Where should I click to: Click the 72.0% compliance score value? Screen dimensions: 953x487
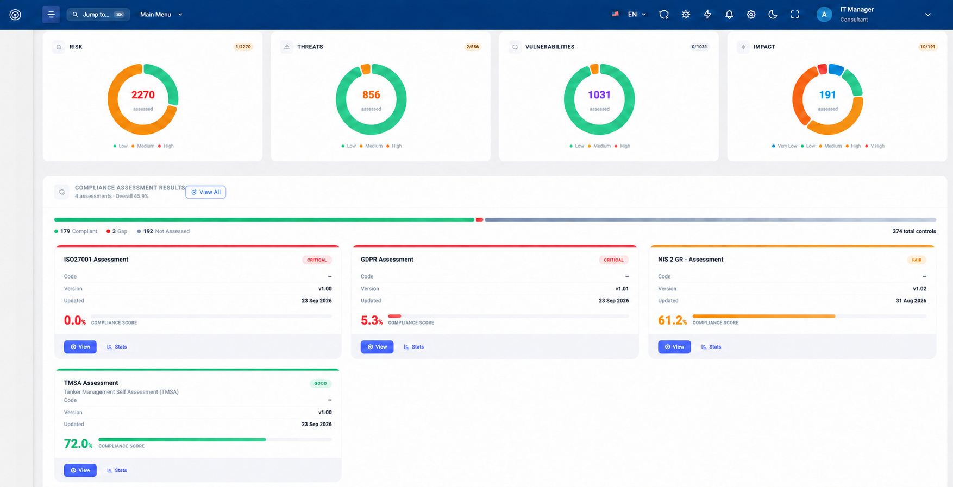pyautogui.click(x=78, y=444)
